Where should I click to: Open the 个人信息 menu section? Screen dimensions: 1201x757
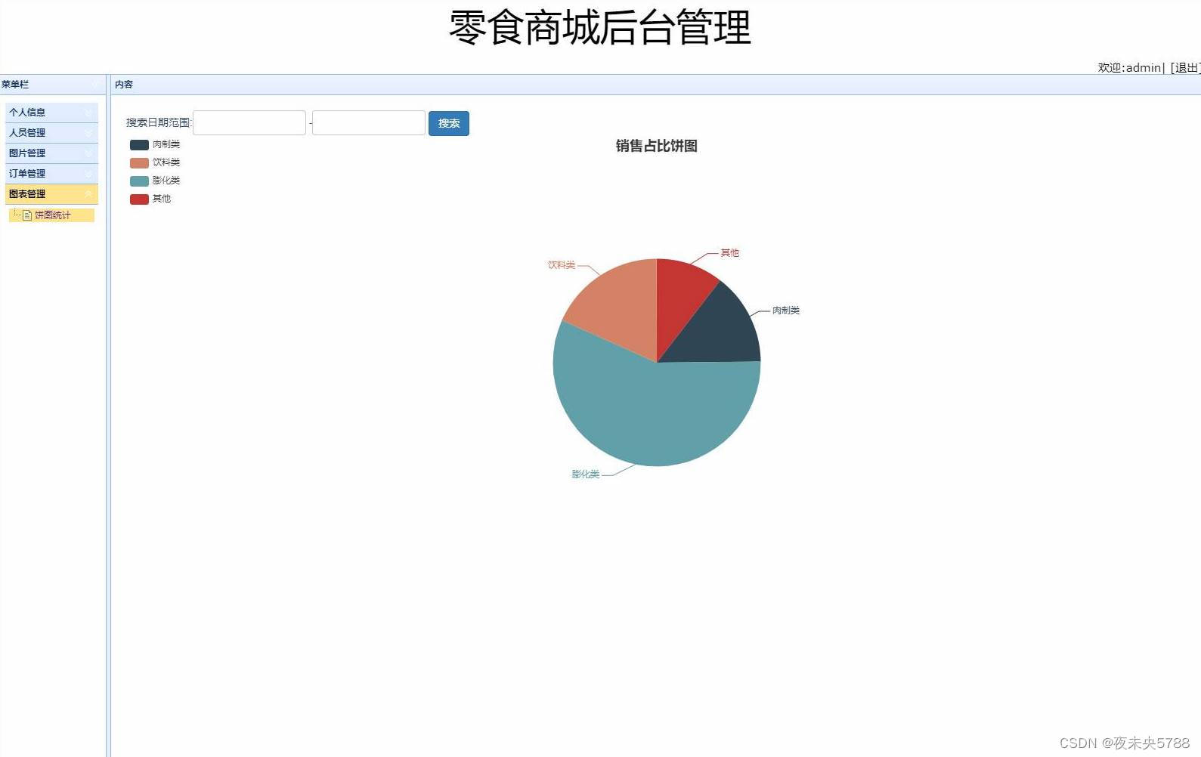point(51,113)
